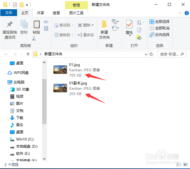Open Win10 (C:) drive in sidebar
The height and width of the screenshot is (169, 190).
pyautogui.click(x=21, y=139)
